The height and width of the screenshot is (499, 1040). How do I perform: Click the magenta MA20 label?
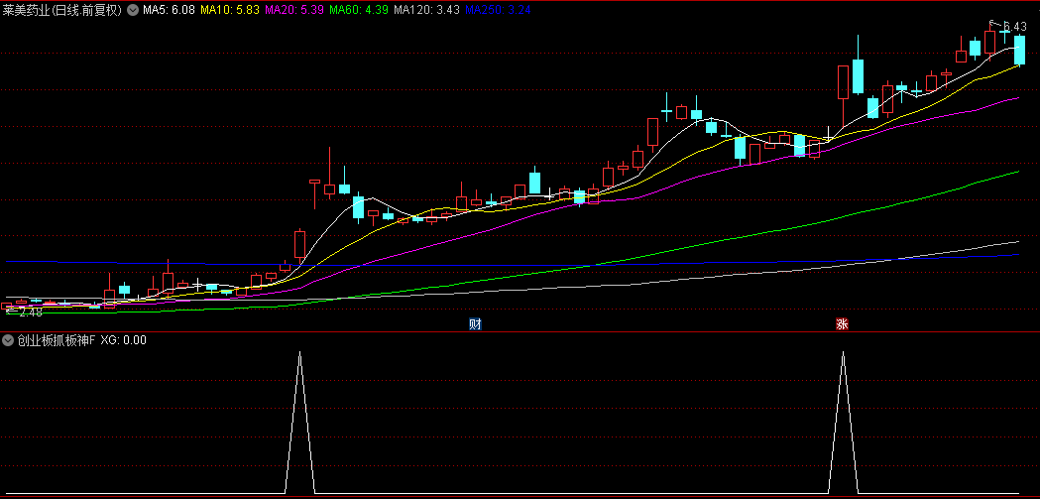point(294,10)
